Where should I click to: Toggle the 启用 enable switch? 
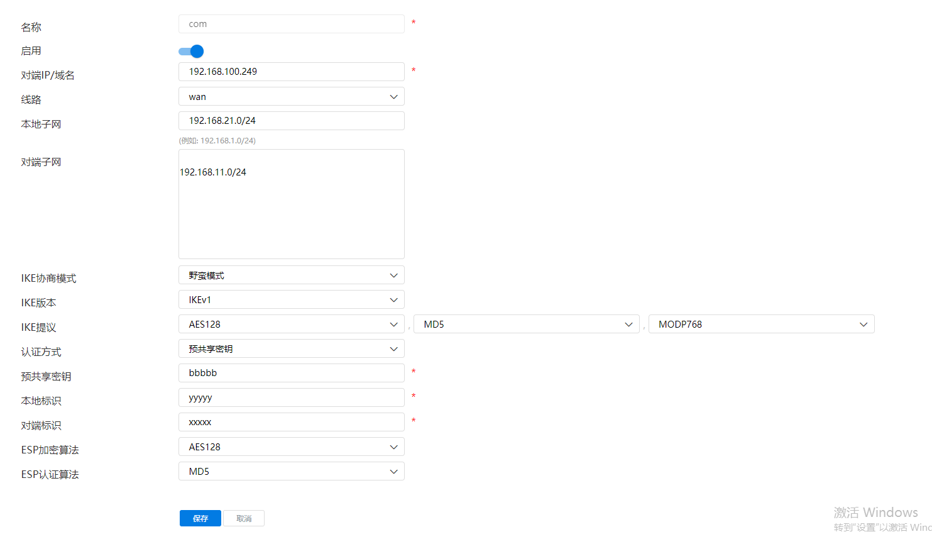click(191, 52)
